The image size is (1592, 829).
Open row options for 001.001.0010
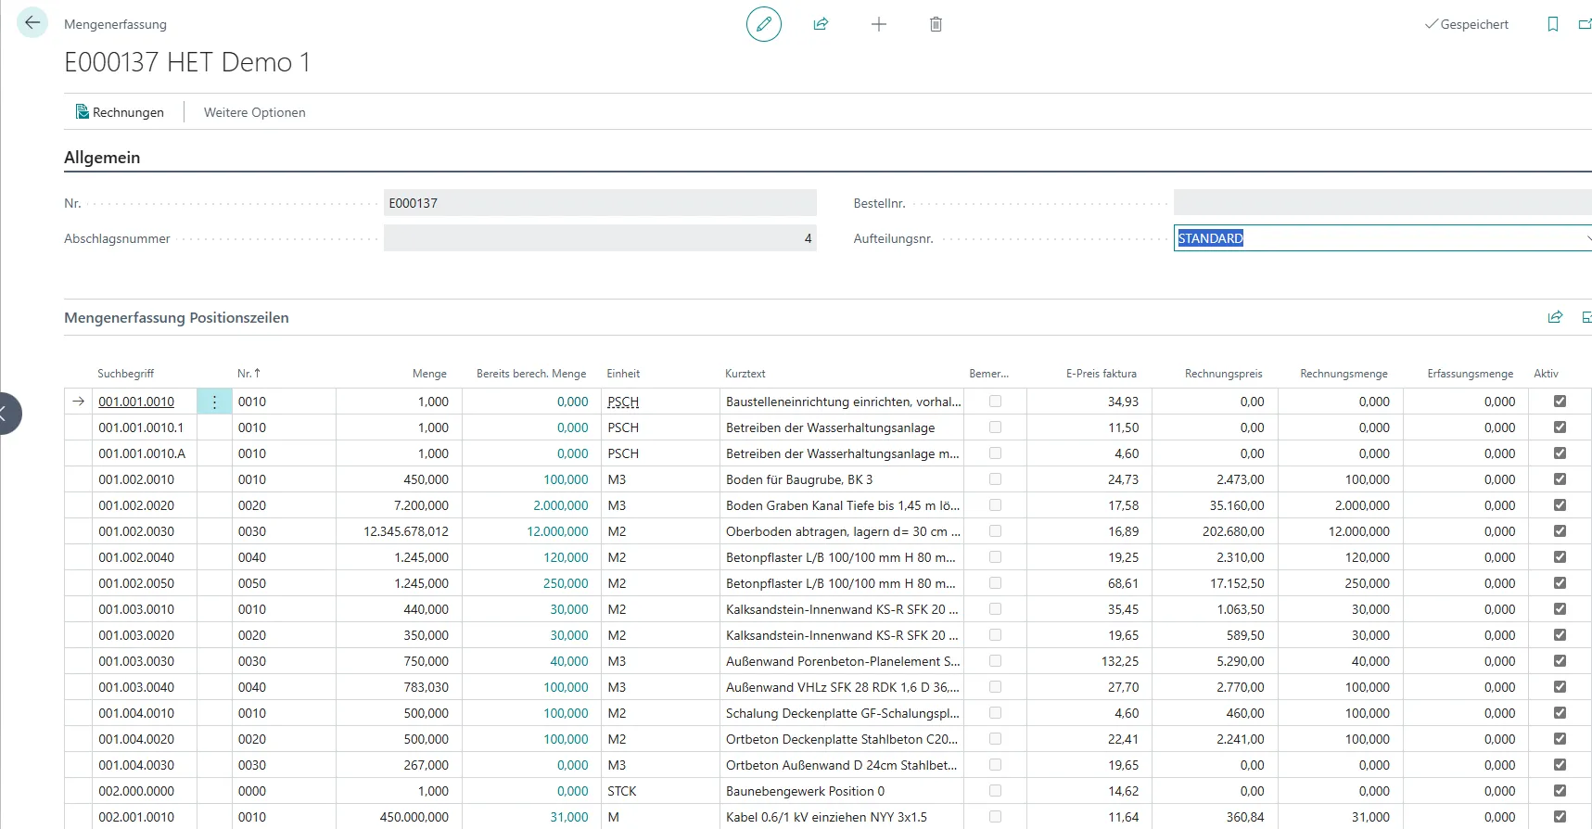(x=214, y=402)
